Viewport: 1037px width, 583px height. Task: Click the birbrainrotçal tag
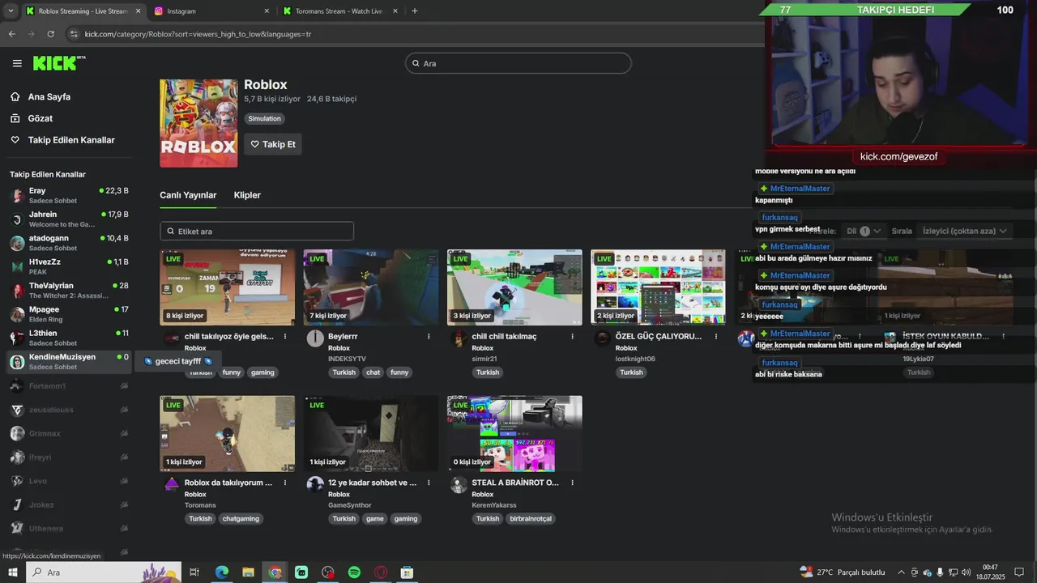(x=531, y=519)
